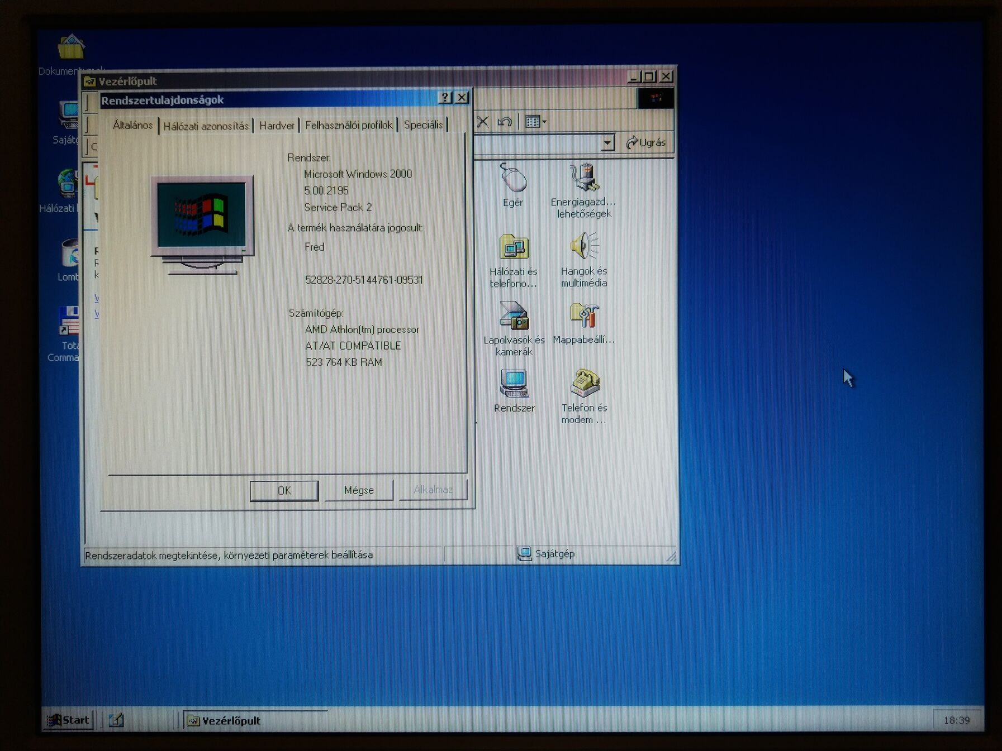Viewport: 1002px width, 751px height.
Task: Switch to the Hálózati azonosítás tab
Action: click(x=206, y=126)
